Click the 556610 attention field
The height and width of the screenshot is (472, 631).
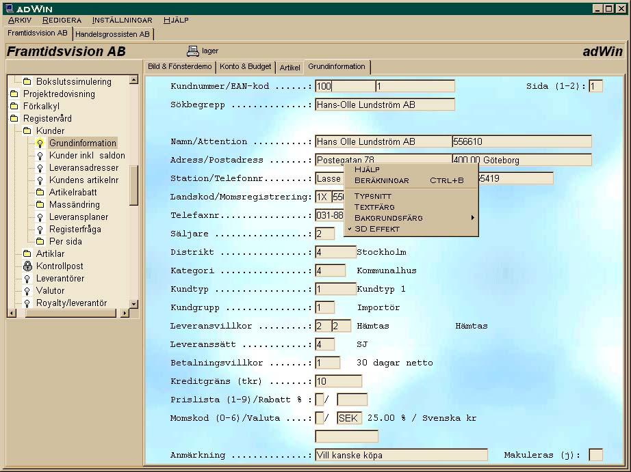point(522,141)
